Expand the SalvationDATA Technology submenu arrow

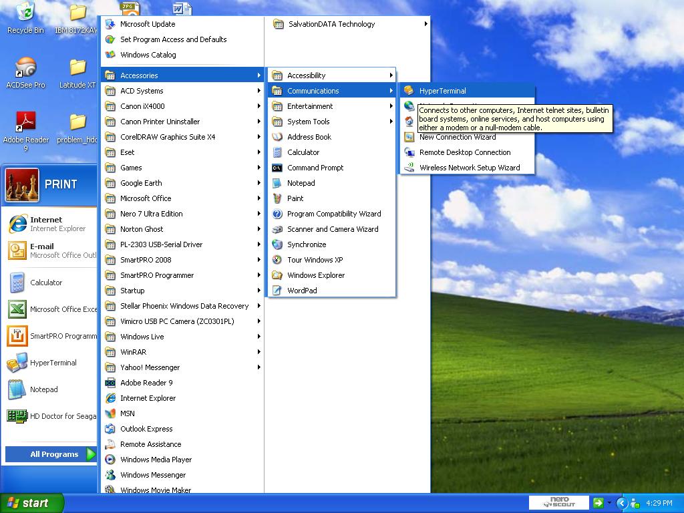425,24
